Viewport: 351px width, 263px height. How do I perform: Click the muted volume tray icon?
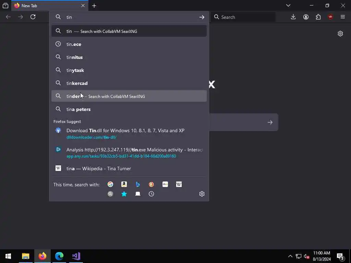click(306, 256)
